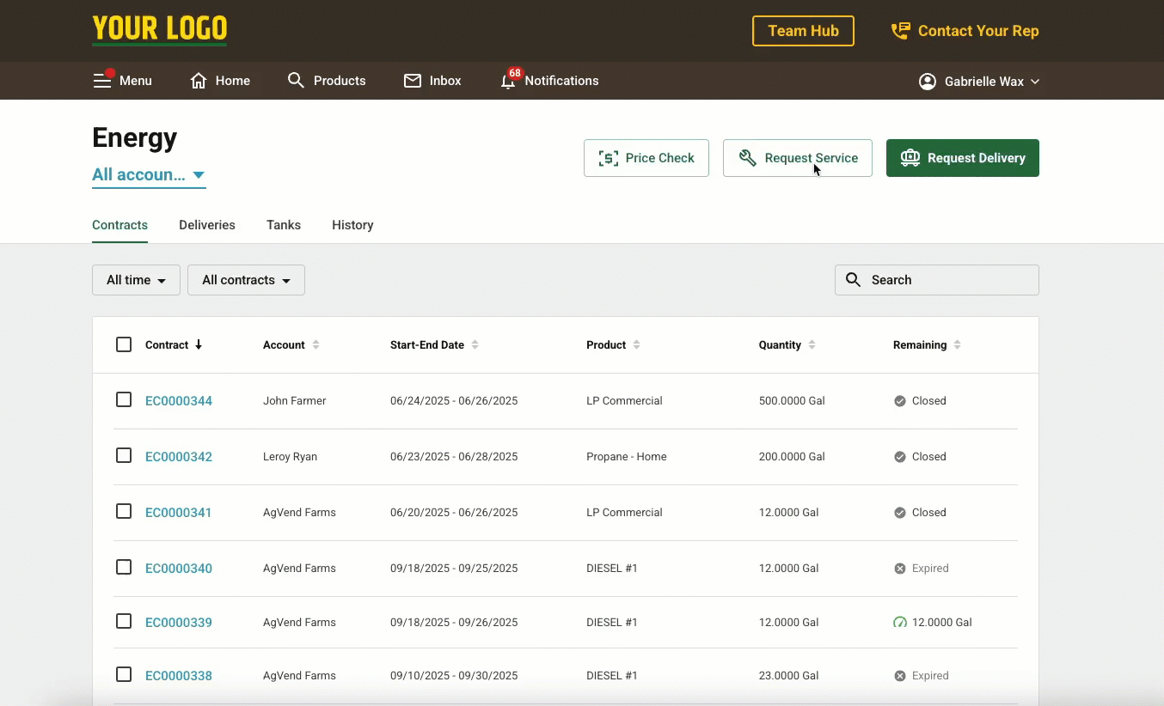Image resolution: width=1164 pixels, height=706 pixels.
Task: Sort by the Remaining column arrows
Action: pyautogui.click(x=957, y=344)
